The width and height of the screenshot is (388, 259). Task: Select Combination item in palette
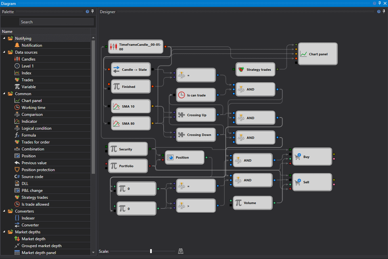[33, 149]
